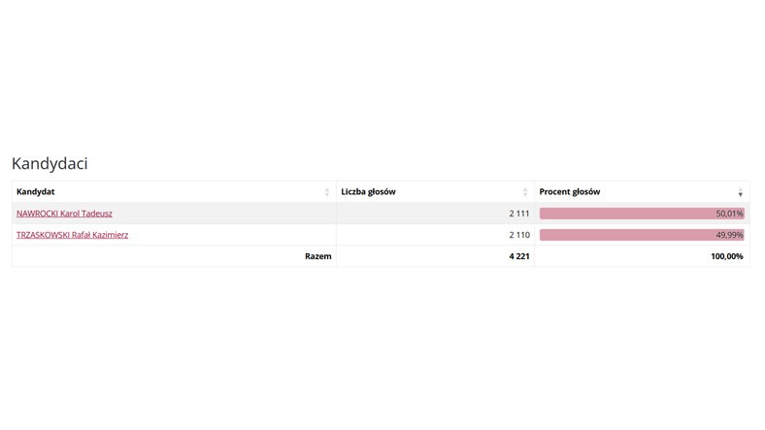Click the Kandydat column sort arrows
This screenshot has height=430, width=765.
[x=327, y=192]
